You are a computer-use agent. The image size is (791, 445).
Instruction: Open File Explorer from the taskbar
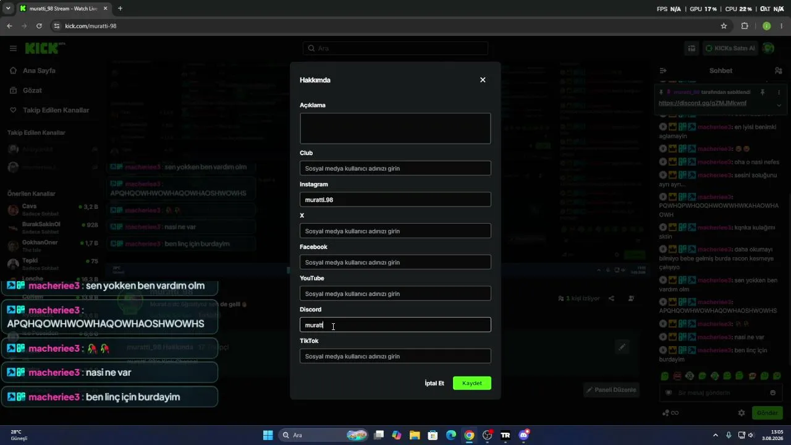(415, 435)
